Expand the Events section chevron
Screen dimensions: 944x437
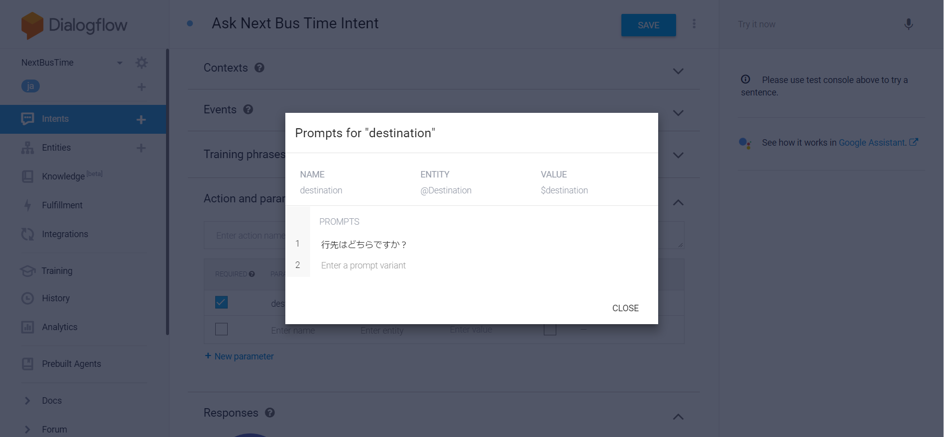(x=678, y=113)
